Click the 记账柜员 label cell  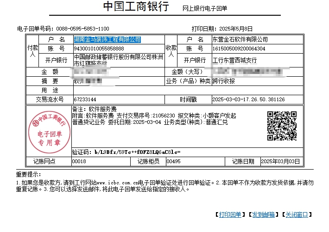tap(148, 161)
